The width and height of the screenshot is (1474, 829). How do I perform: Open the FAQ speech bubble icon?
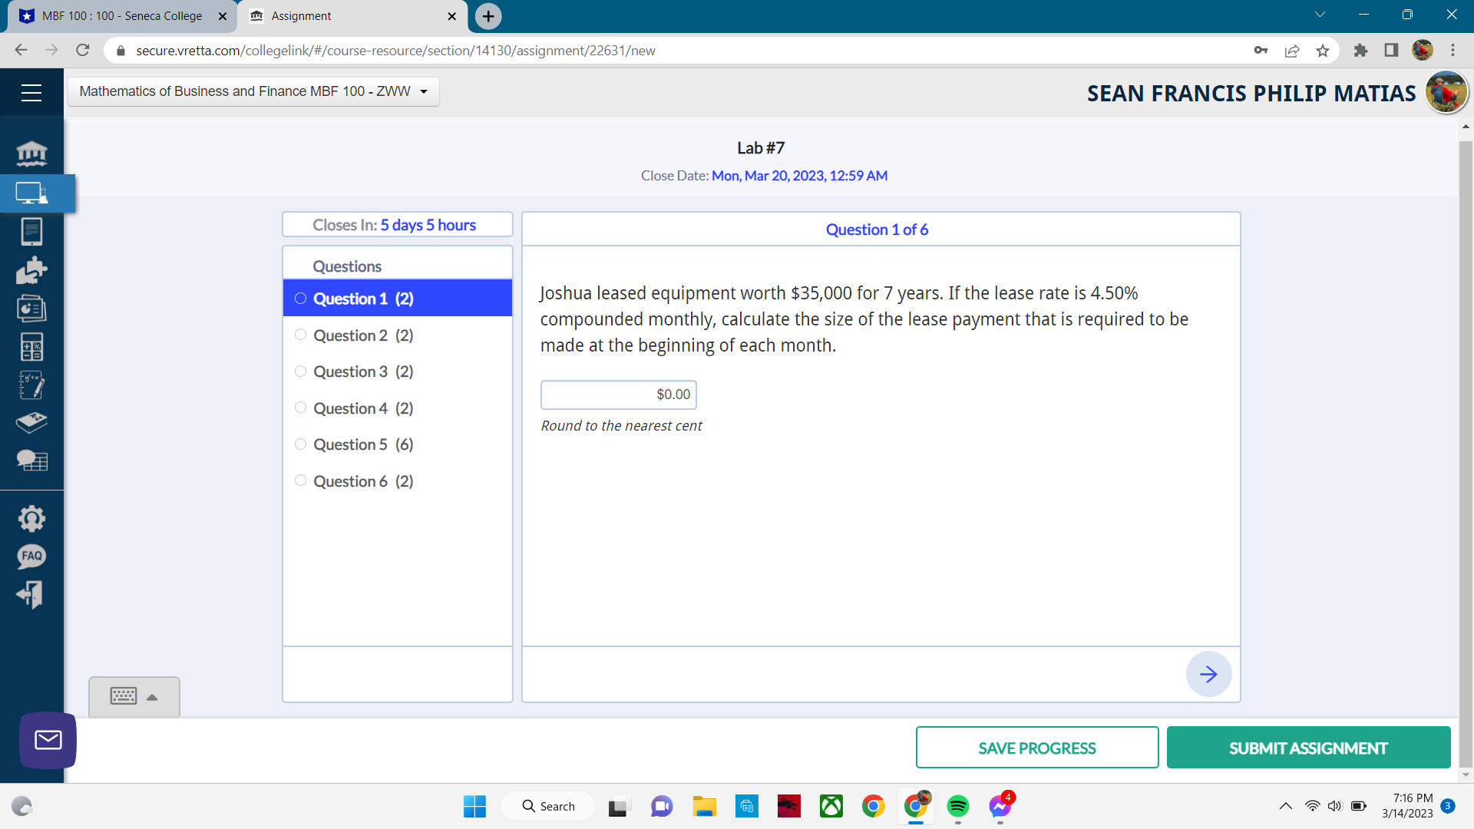click(x=31, y=556)
